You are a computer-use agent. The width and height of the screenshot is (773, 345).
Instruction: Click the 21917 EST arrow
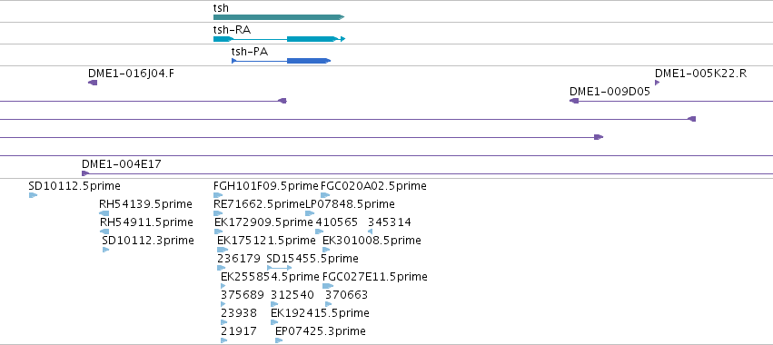[x=223, y=340]
